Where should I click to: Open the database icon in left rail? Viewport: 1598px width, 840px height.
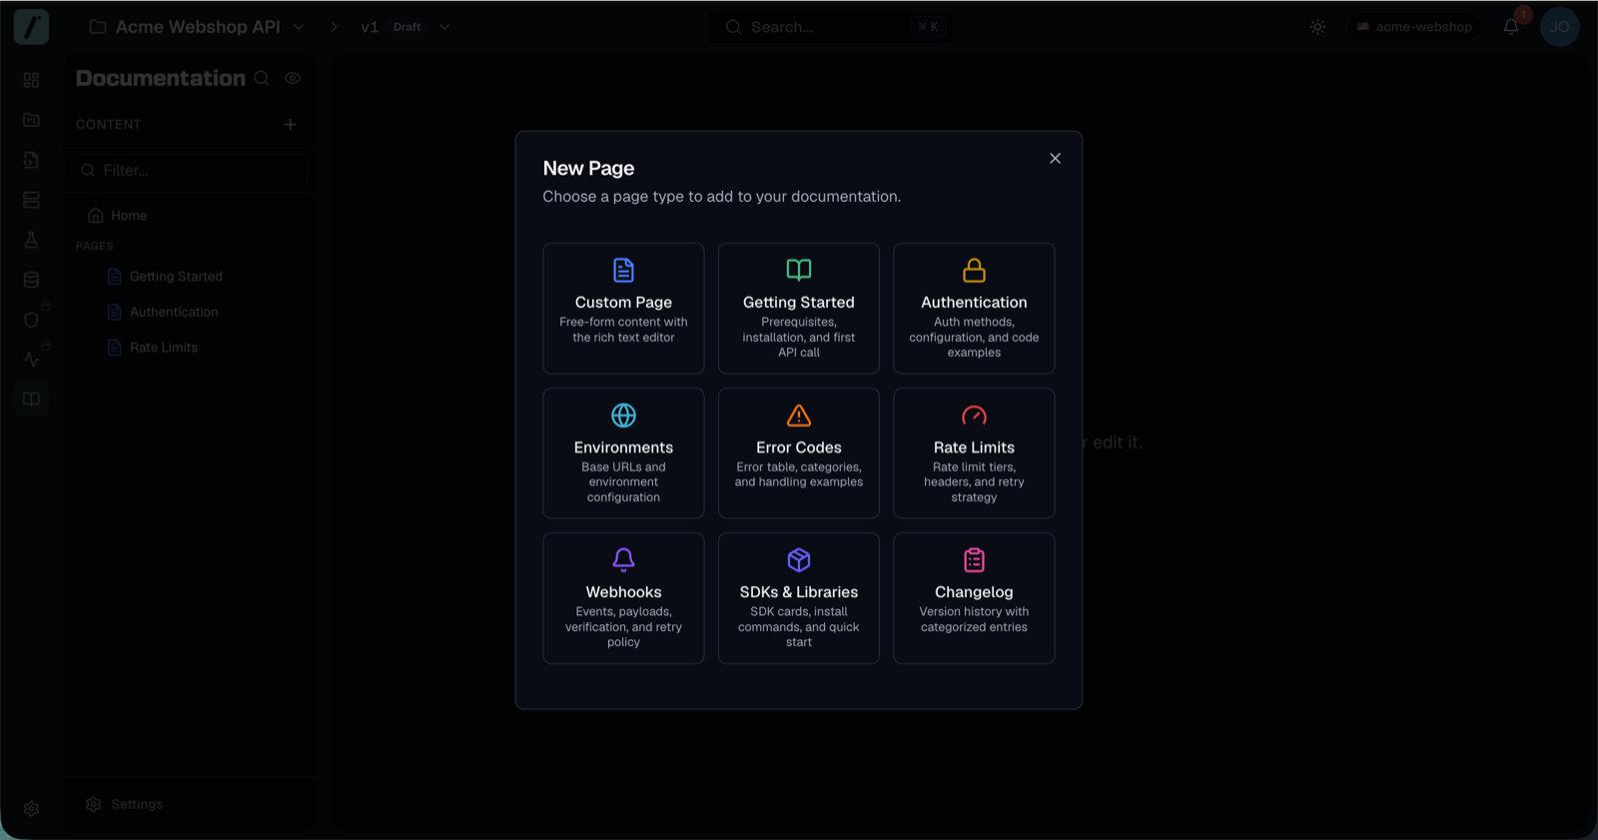tap(31, 280)
